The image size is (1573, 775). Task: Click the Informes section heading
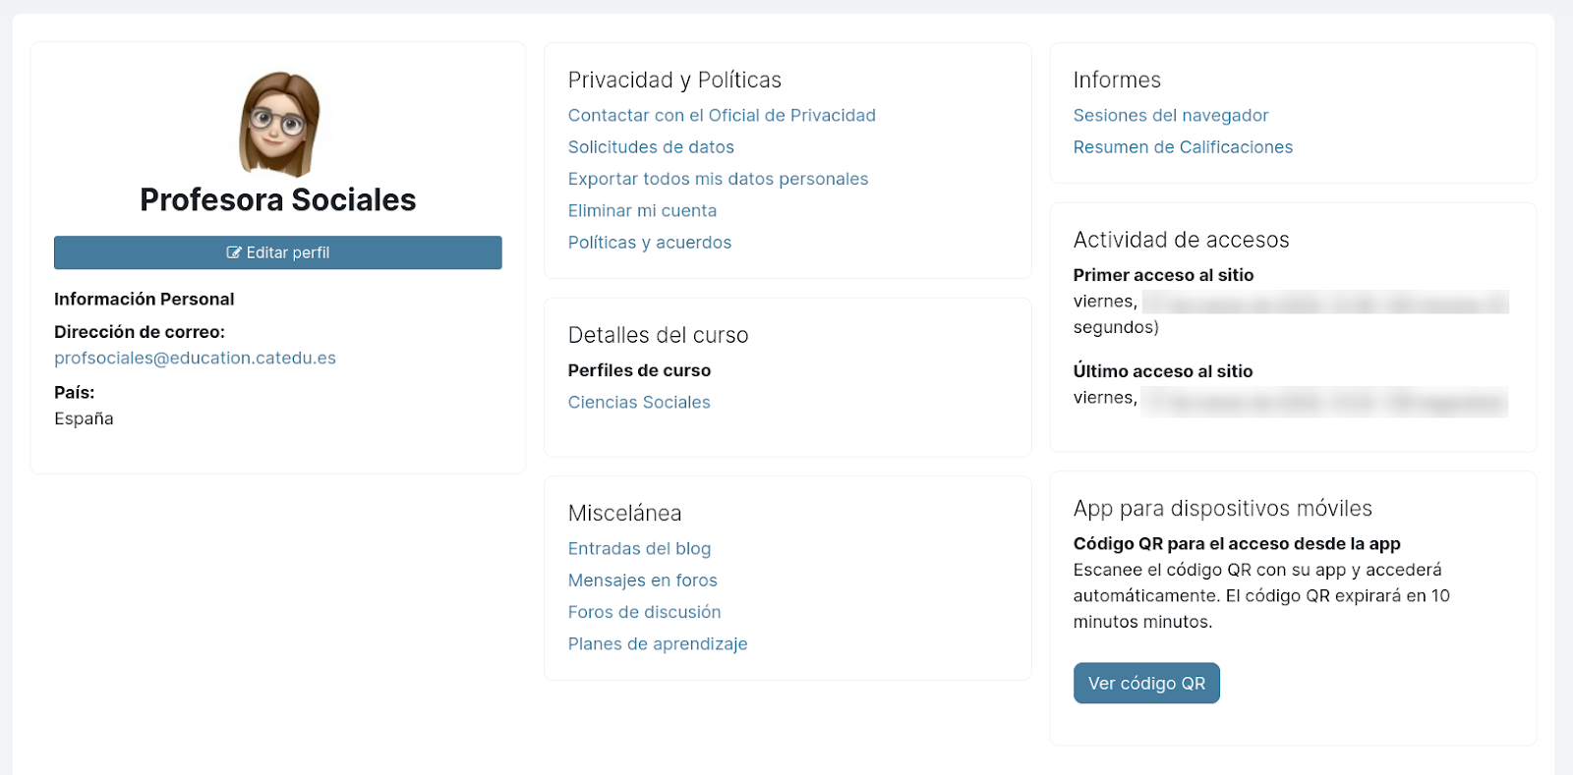tap(1117, 81)
